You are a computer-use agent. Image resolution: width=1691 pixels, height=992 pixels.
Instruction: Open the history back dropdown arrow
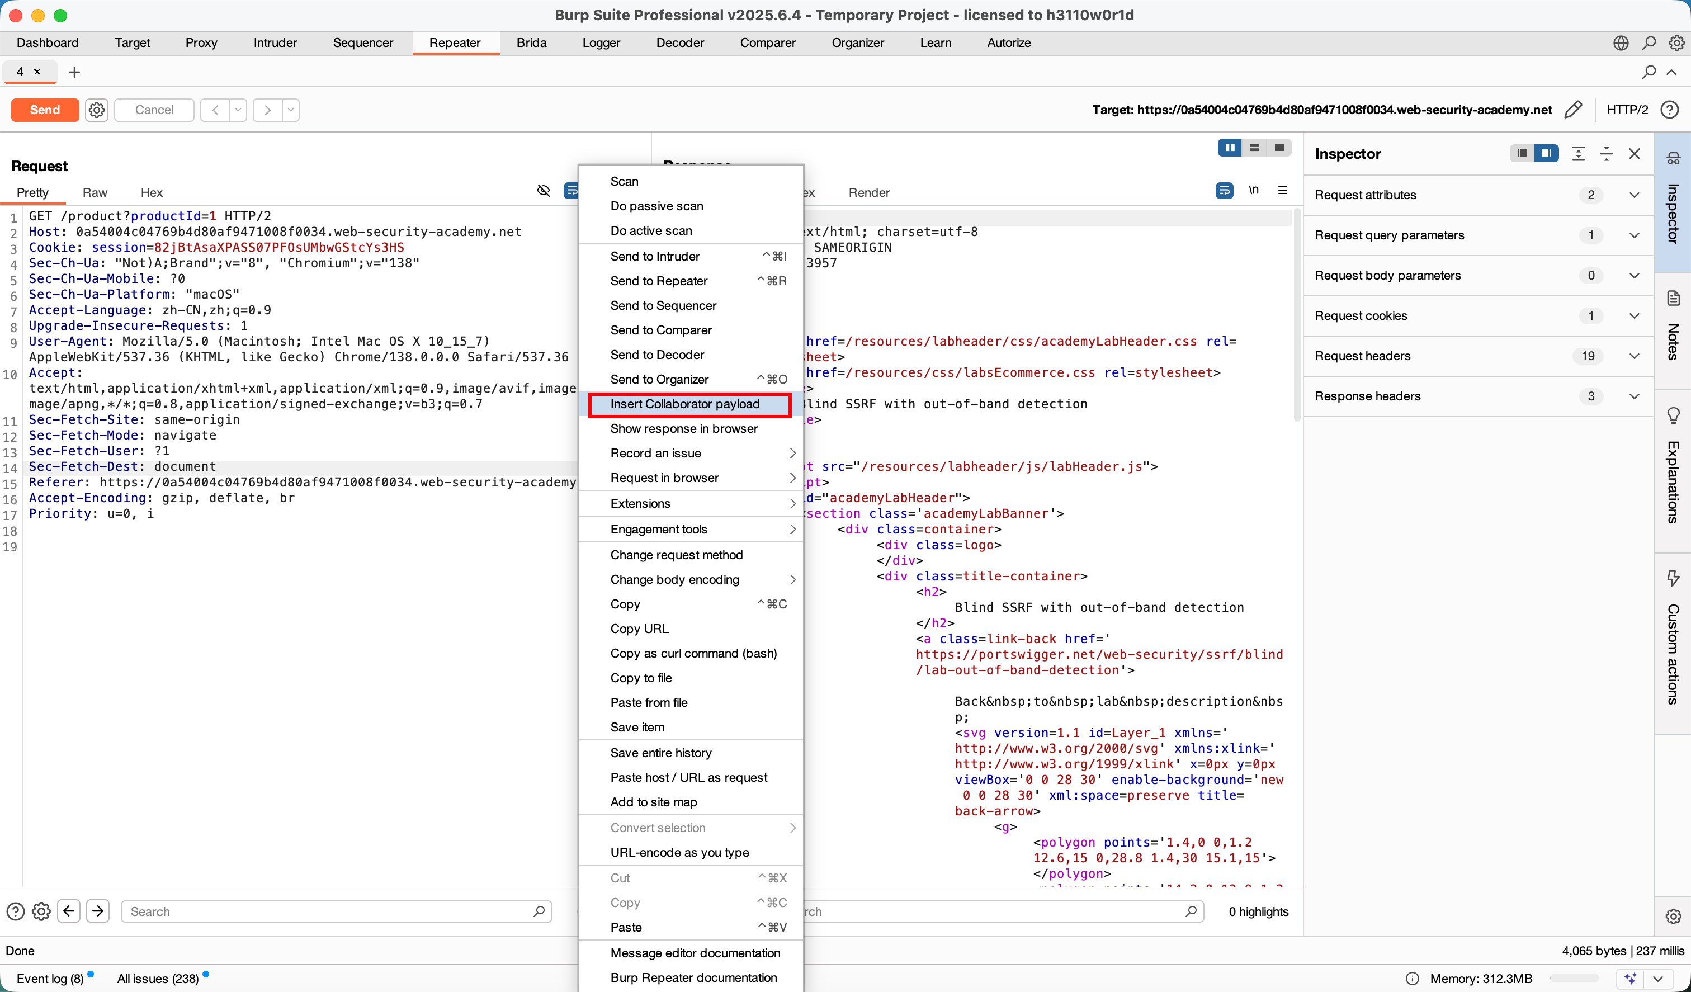[238, 110]
